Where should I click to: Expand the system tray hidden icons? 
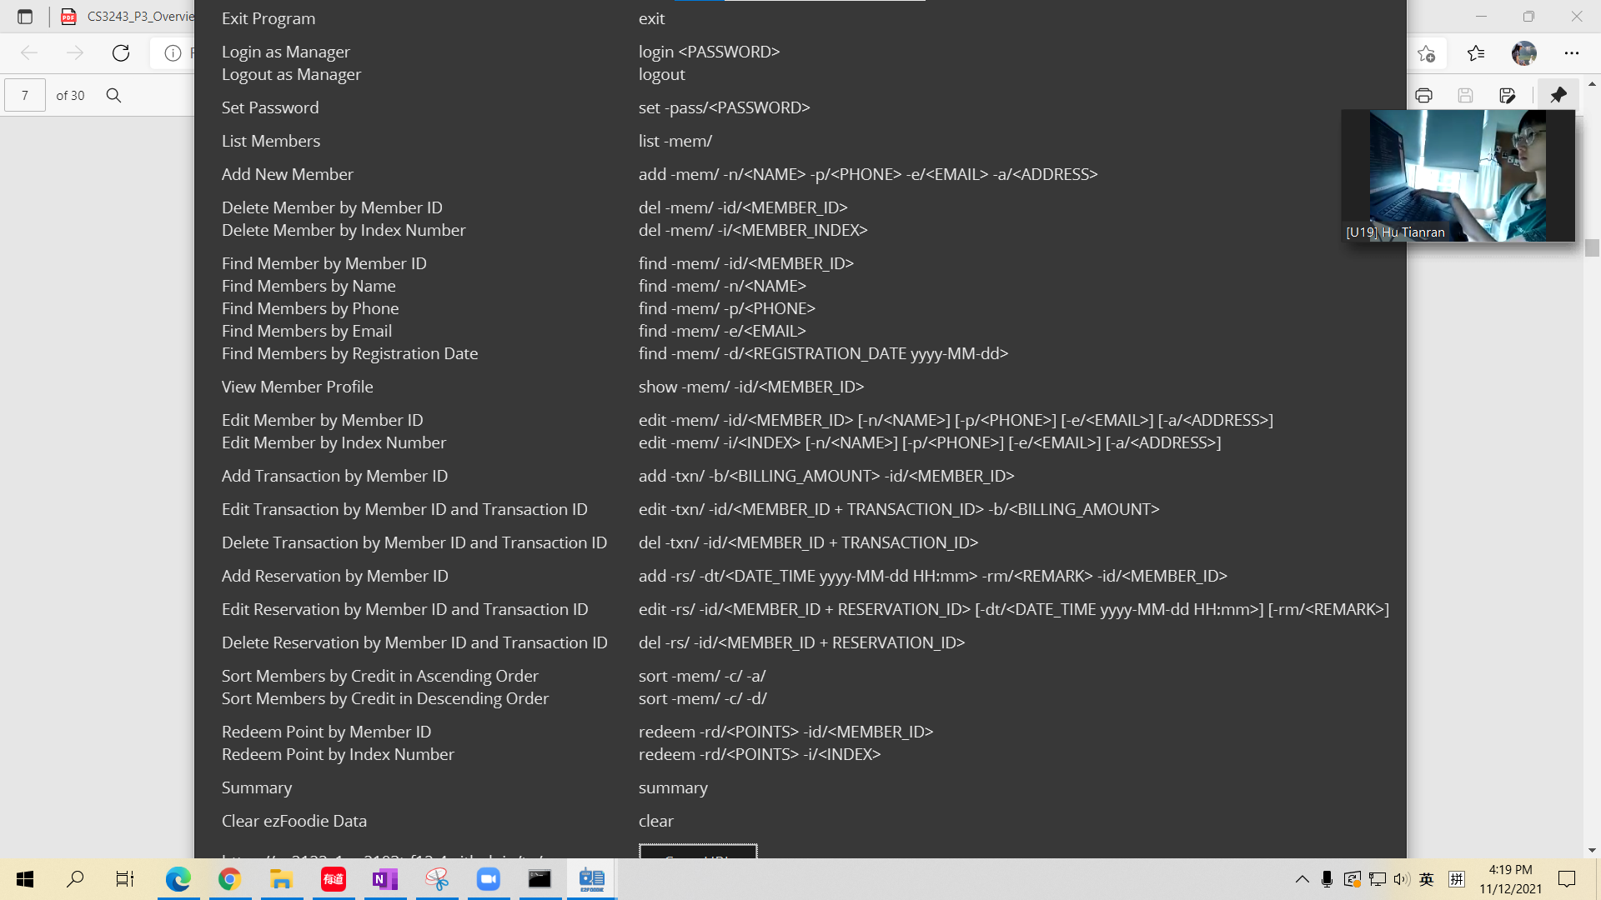click(1302, 879)
